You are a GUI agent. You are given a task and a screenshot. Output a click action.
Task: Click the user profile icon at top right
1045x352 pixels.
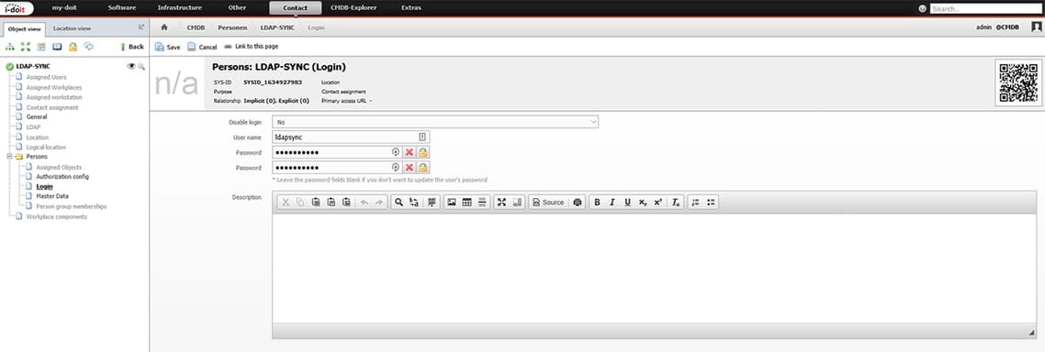1037,27
